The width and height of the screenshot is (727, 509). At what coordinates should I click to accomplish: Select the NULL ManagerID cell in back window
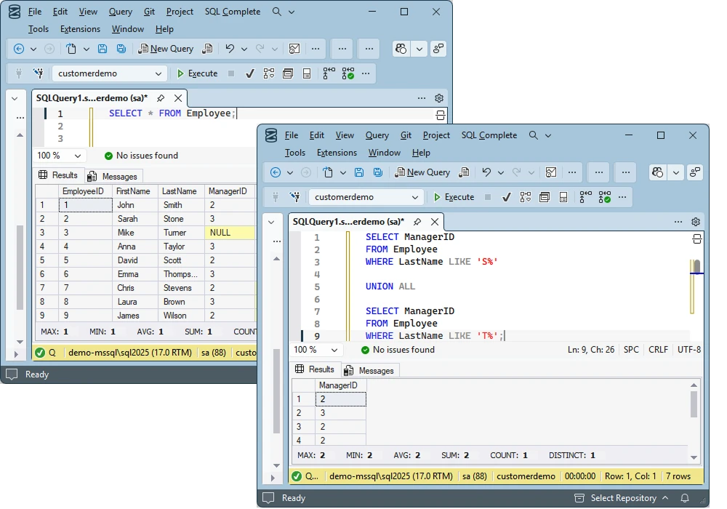230,233
